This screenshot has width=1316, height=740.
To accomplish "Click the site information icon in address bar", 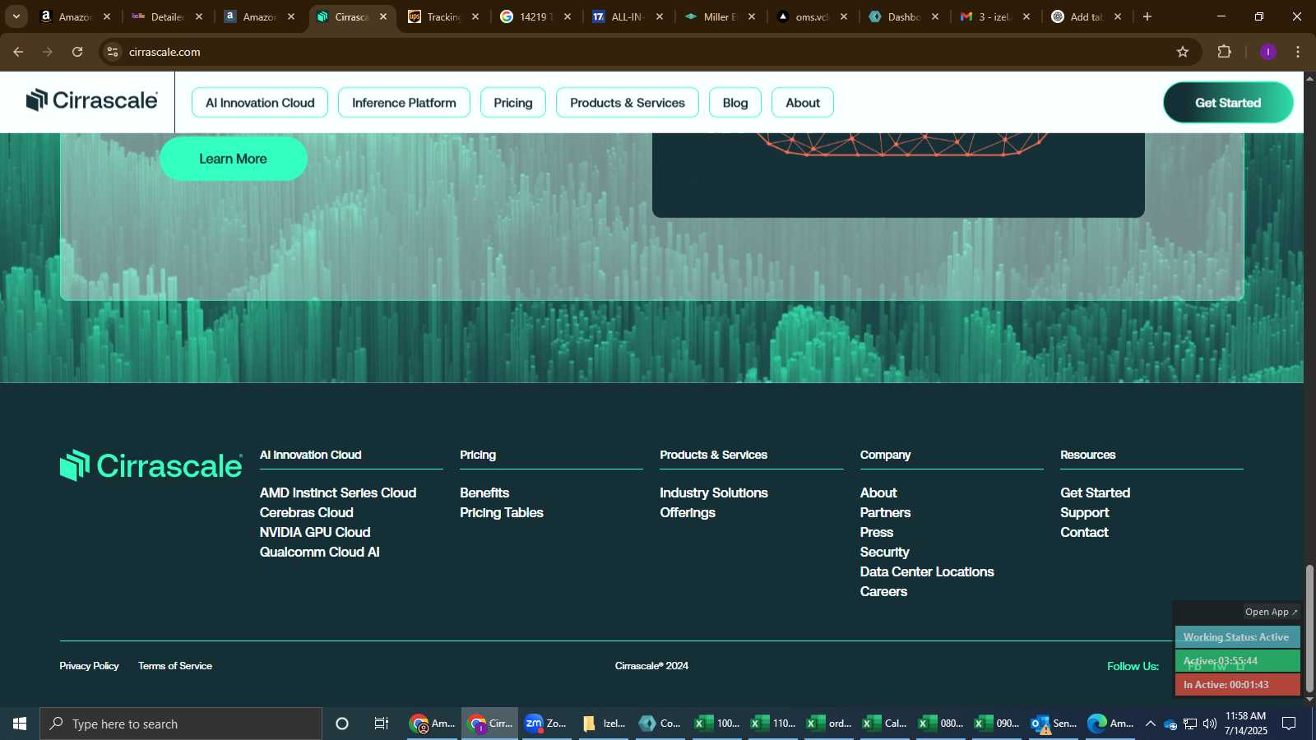I will coord(113,52).
